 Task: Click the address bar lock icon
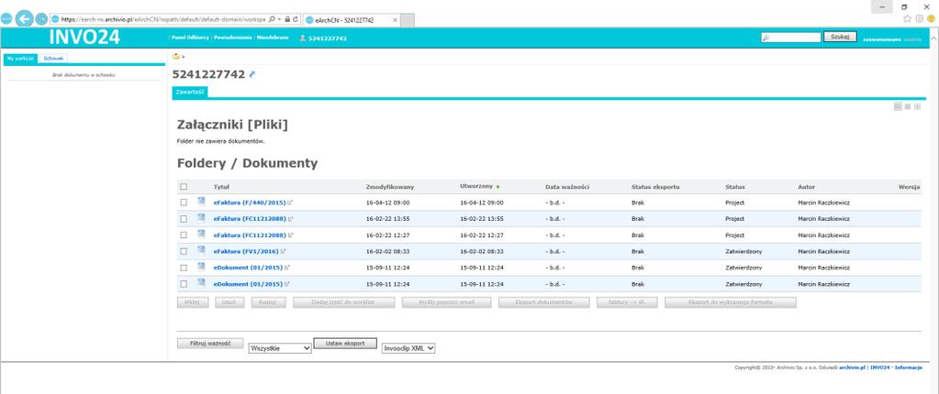pyautogui.click(x=287, y=19)
